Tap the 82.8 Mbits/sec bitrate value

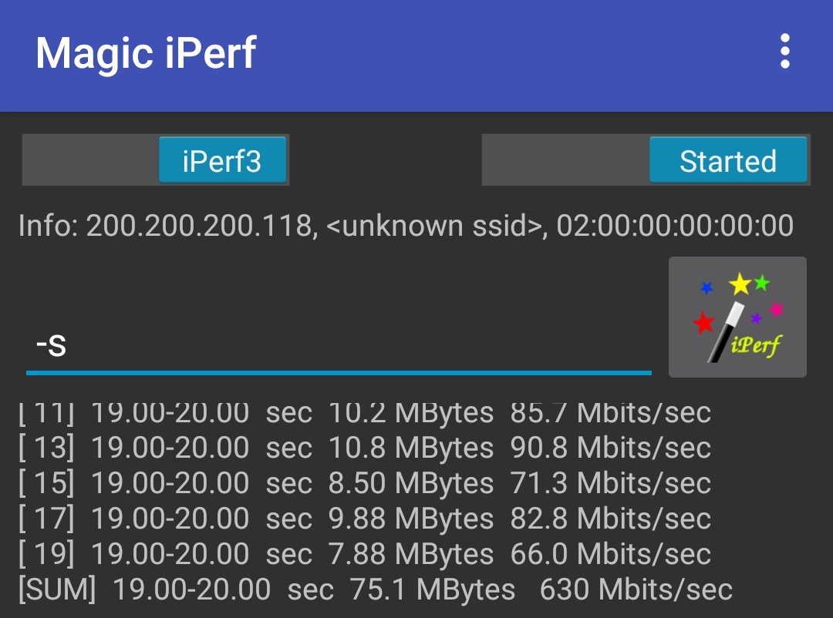(610, 519)
